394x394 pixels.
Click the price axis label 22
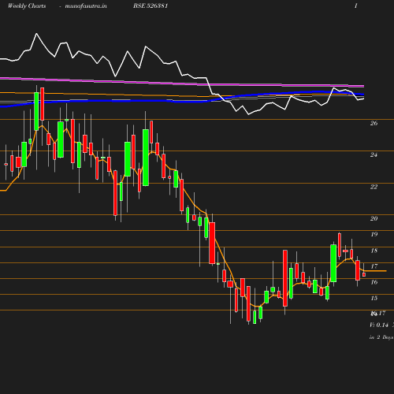pyautogui.click(x=374, y=187)
